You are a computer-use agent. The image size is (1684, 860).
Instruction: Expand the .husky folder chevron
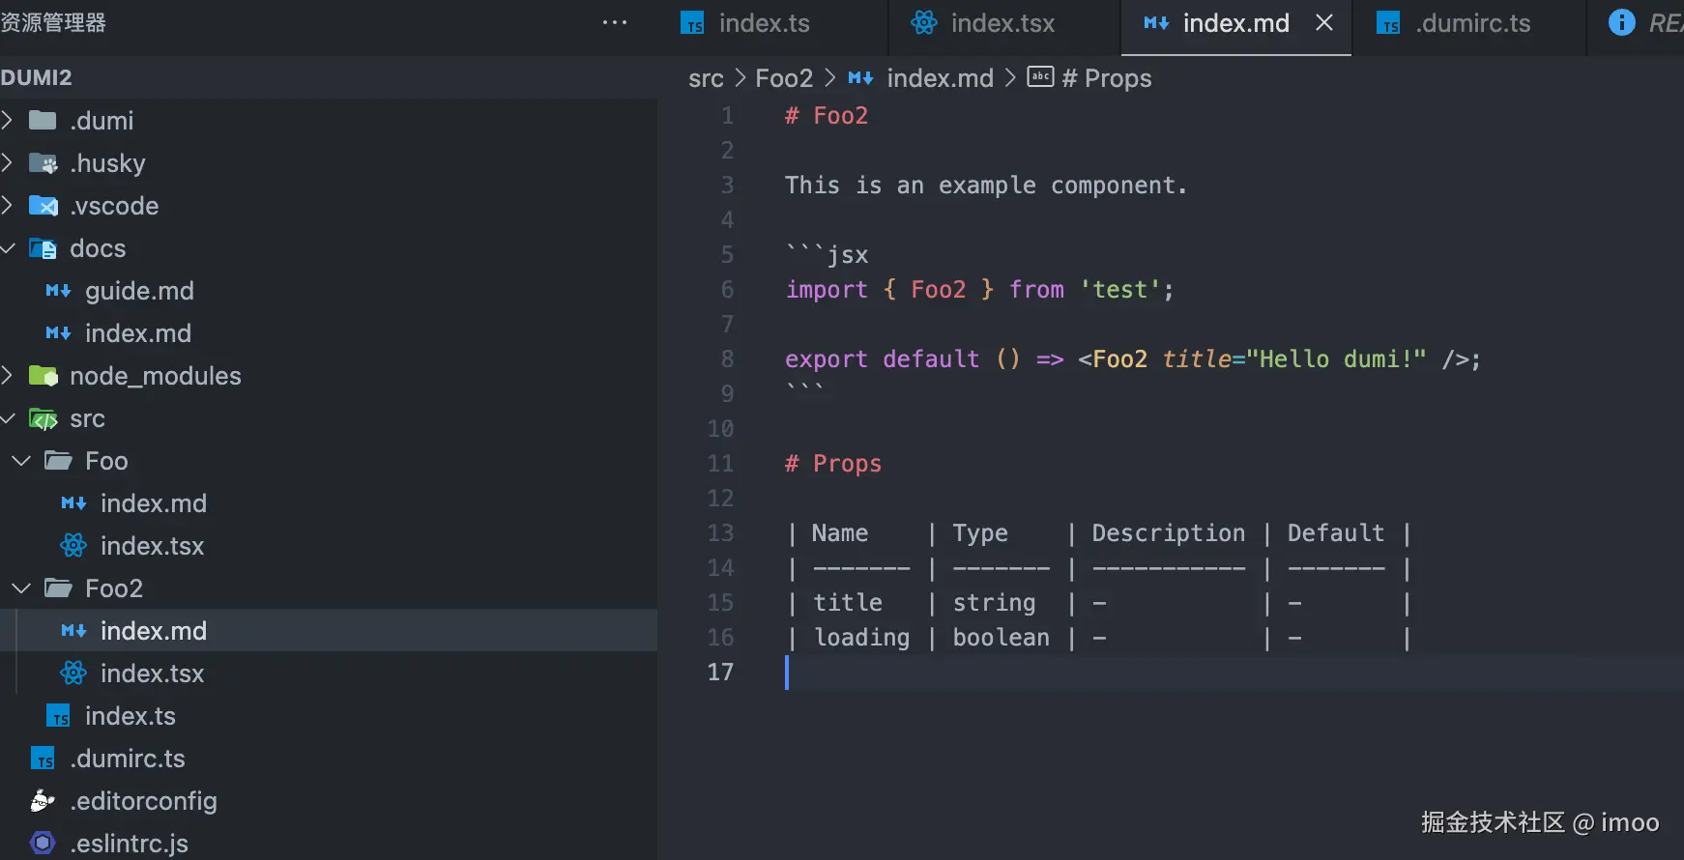tap(8, 162)
